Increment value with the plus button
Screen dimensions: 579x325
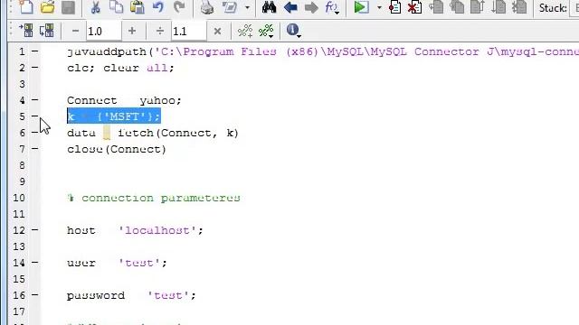(x=132, y=31)
